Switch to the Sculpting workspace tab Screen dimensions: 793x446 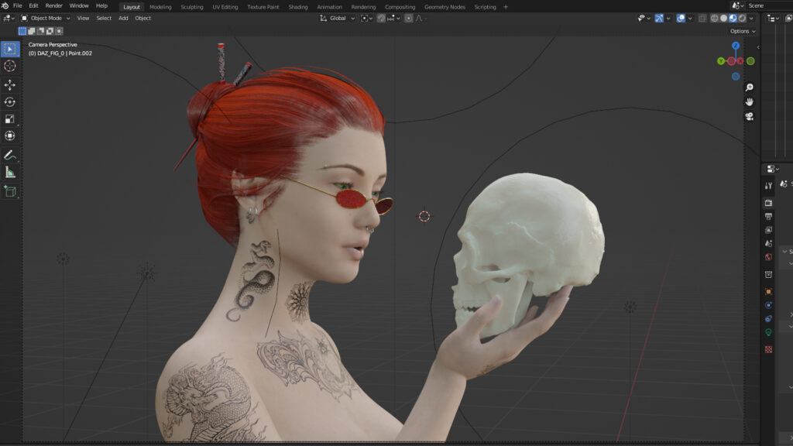pyautogui.click(x=191, y=7)
